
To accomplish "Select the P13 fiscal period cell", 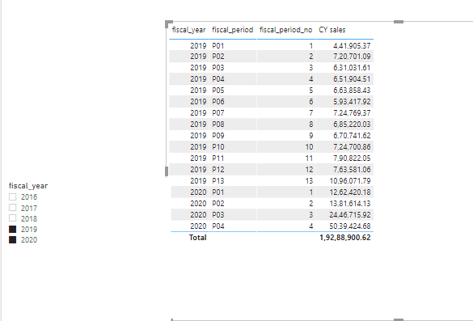I will [218, 180].
